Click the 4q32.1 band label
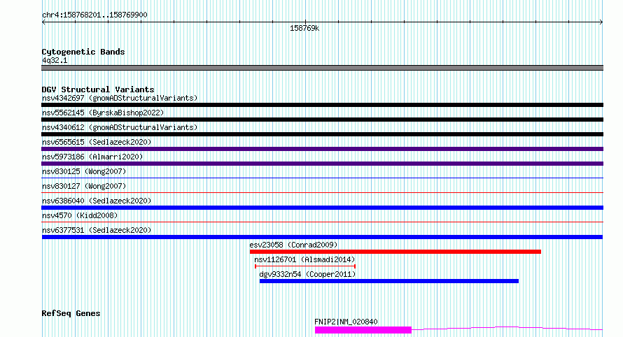The image size is (623, 337). click(x=55, y=61)
